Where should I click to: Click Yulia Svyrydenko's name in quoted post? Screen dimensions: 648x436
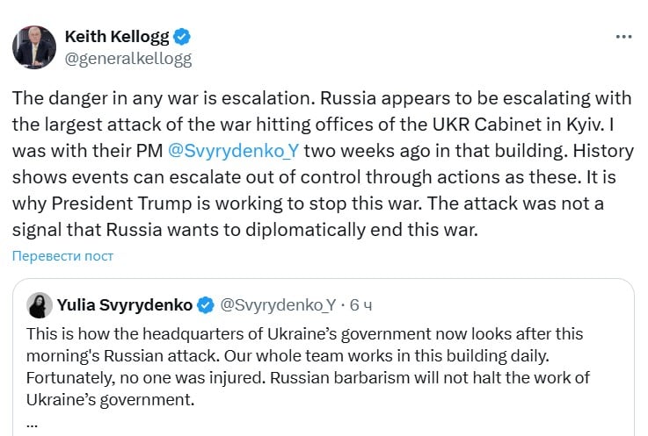coord(124,305)
